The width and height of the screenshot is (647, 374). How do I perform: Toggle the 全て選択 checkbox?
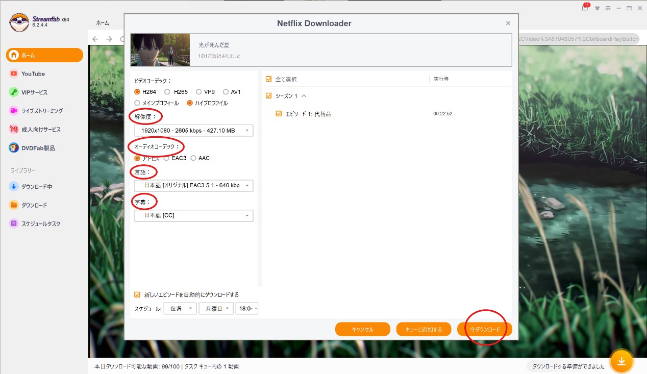pos(269,79)
